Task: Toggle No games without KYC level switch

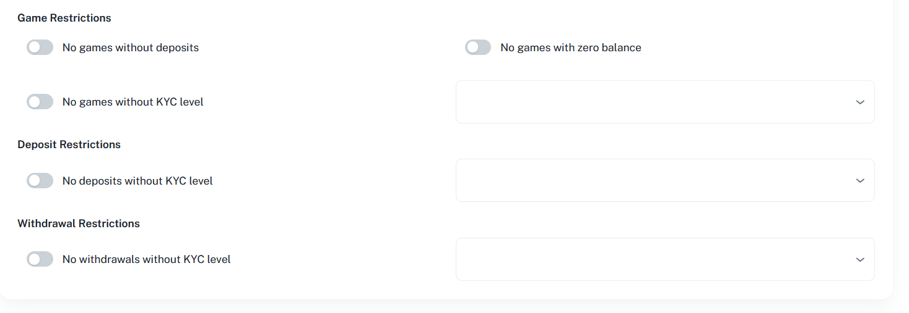Action: click(x=40, y=102)
